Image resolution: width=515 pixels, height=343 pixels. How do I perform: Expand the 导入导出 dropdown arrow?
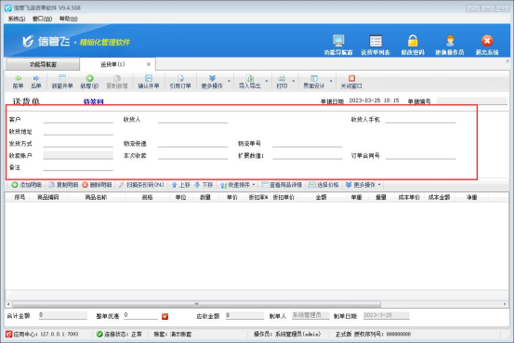coord(267,81)
